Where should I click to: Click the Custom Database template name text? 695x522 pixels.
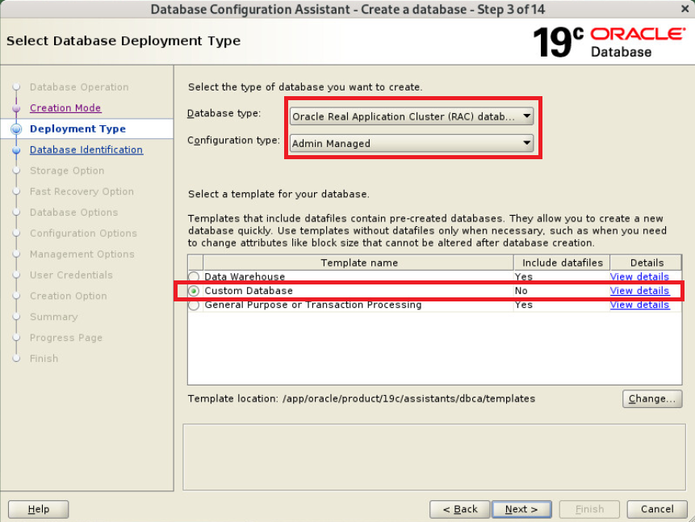249,291
